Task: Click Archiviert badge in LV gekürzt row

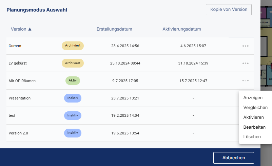Action: click(x=73, y=63)
